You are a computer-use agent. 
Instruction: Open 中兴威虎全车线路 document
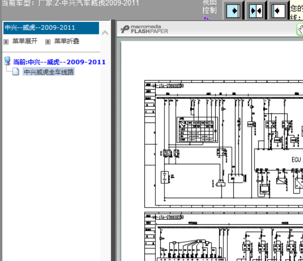[x=49, y=72]
